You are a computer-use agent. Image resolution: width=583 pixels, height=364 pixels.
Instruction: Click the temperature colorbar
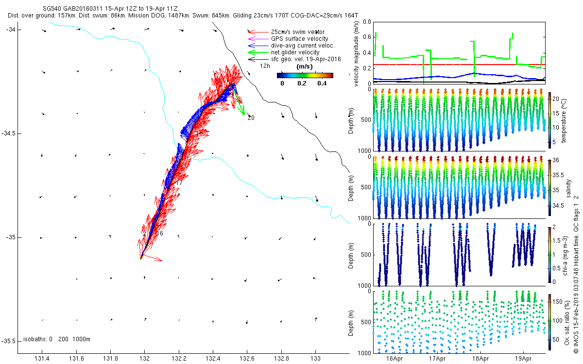tap(549, 120)
